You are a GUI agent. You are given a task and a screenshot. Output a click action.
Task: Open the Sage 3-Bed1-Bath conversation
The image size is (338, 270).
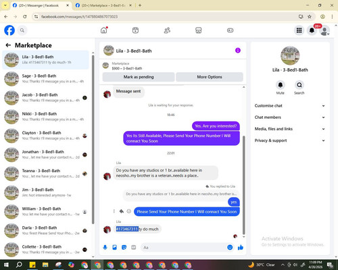[45, 79]
